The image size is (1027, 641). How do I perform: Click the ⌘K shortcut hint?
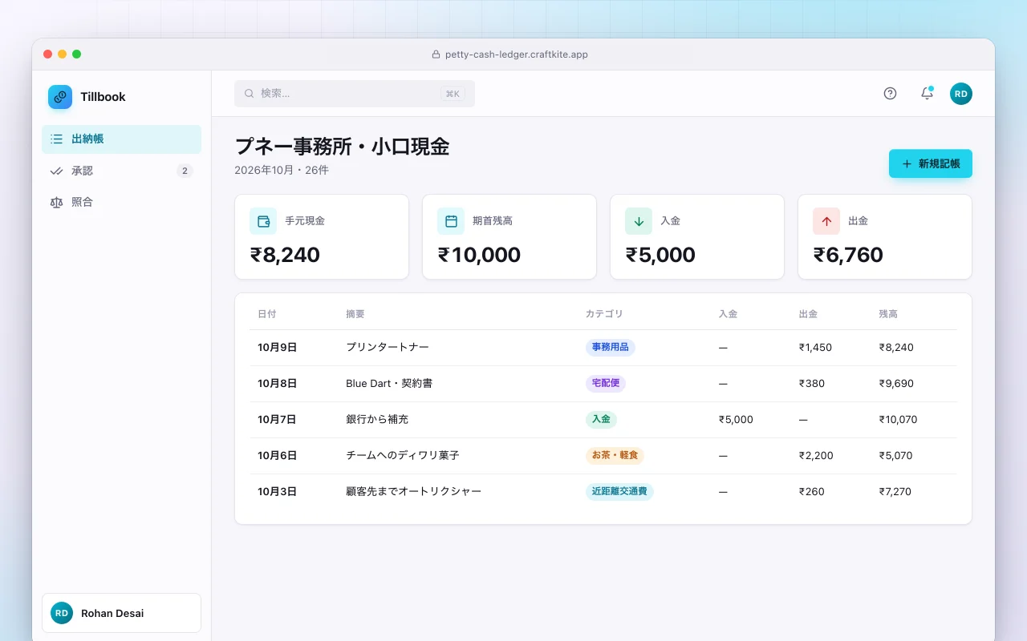pos(453,94)
